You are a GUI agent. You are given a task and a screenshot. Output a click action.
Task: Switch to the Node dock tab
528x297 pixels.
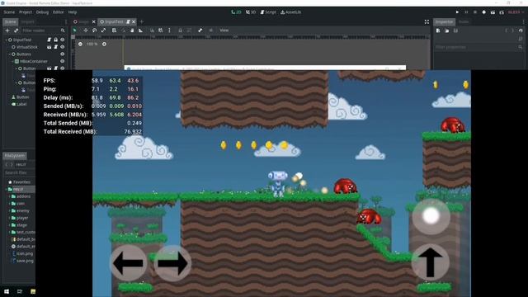point(464,22)
